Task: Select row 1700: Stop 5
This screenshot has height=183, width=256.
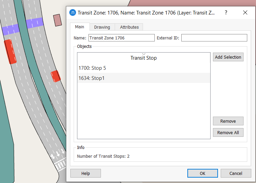Action: click(x=144, y=68)
